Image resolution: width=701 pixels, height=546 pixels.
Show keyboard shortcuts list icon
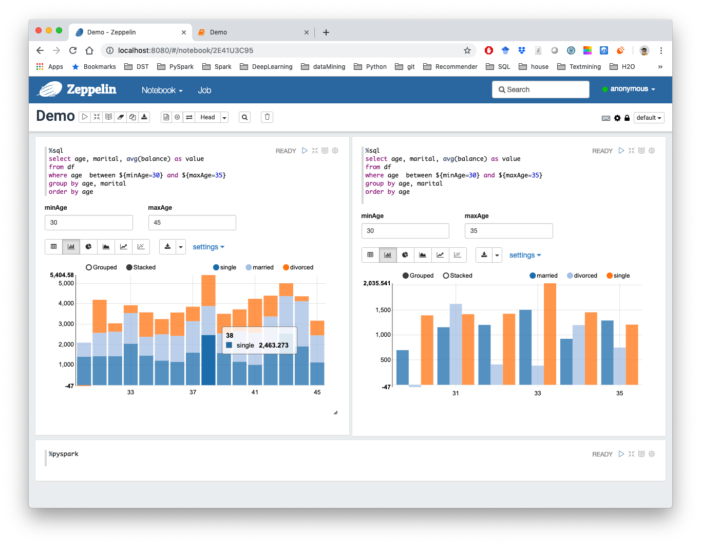[606, 118]
